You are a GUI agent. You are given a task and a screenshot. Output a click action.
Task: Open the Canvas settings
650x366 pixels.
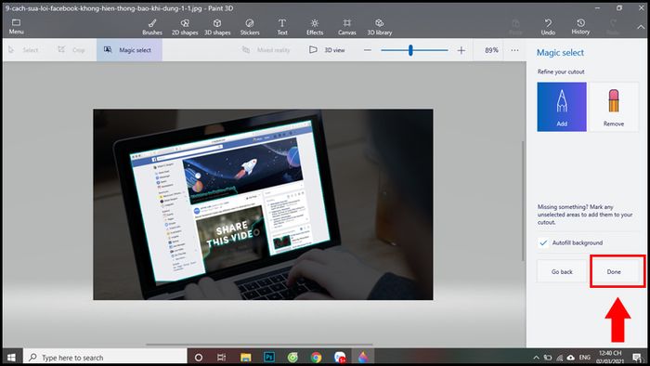click(347, 27)
